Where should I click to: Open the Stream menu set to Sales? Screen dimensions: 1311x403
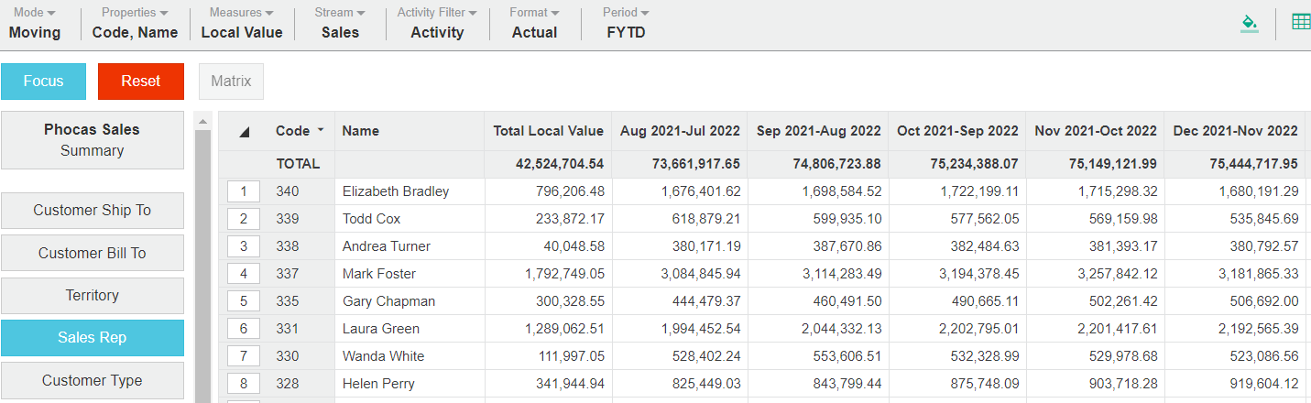point(340,23)
